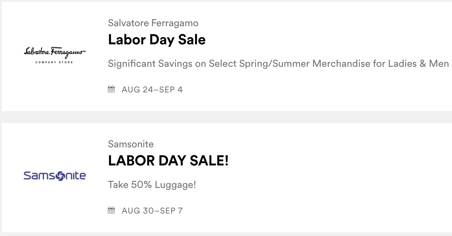Select the "Take 50% Luggage!" description
Screen dimensions: 452x236
tap(152, 185)
